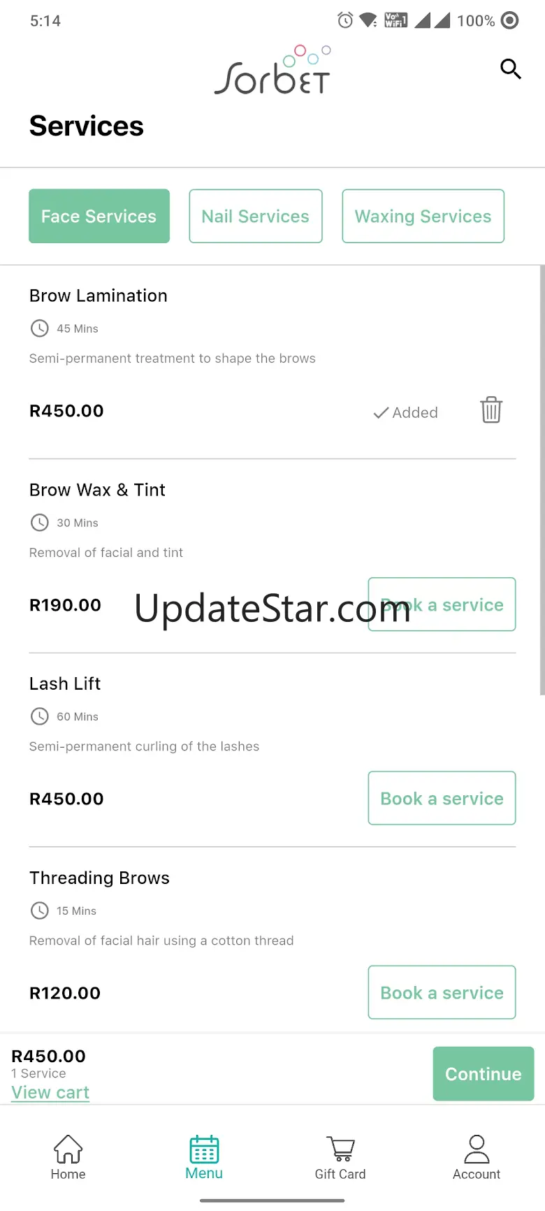545x1211 pixels.
Task: Open the search magnifier icon
Action: coord(511,69)
